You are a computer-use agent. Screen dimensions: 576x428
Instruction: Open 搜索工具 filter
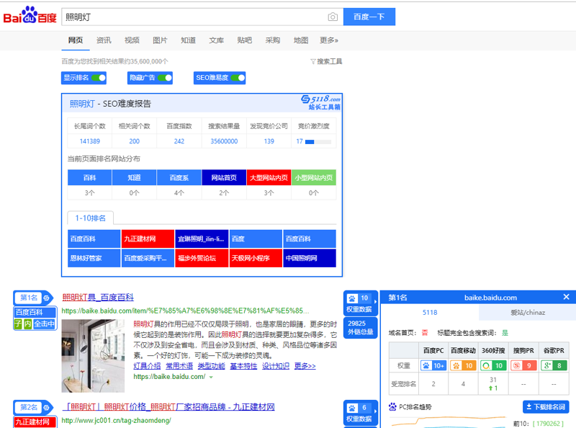click(x=326, y=61)
